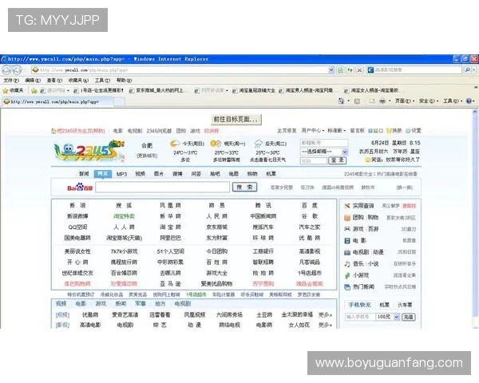Select the 网页 search tab
Screen dimensions: 479x383
[103, 174]
